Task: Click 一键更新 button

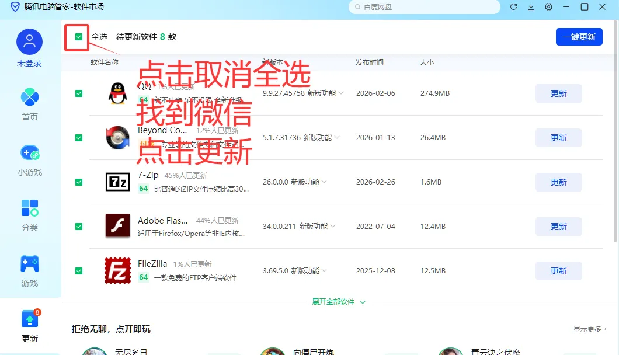Action: (579, 37)
